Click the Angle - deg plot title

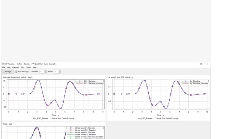click(x=7, y=124)
